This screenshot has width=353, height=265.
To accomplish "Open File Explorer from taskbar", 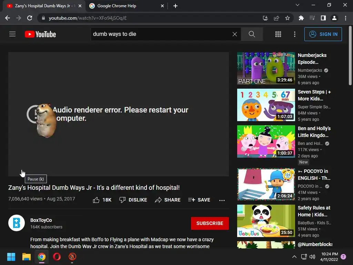I will click(26, 257).
